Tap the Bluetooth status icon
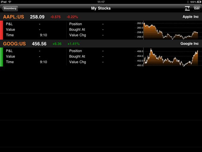 (188, 2)
